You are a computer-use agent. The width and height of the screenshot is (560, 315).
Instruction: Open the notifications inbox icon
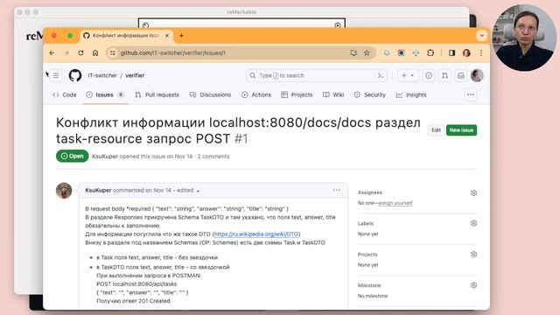(461, 75)
